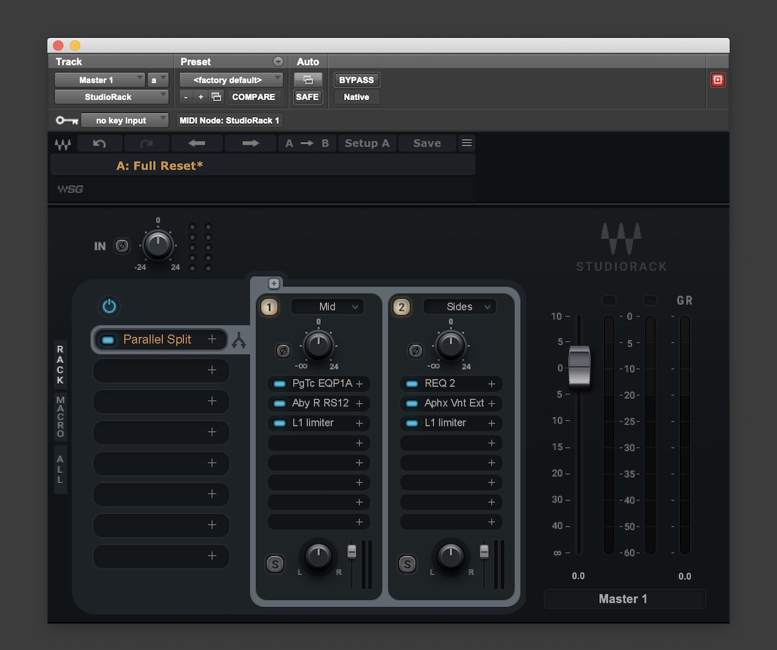This screenshot has height=650, width=777.
Task: Open the Waves hamburger menu
Action: (467, 143)
